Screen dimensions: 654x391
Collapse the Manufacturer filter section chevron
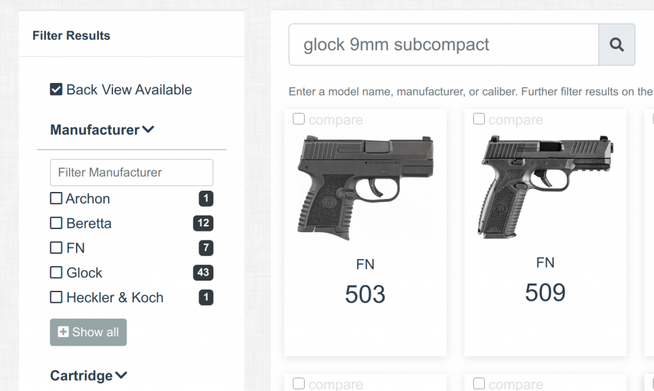click(148, 129)
